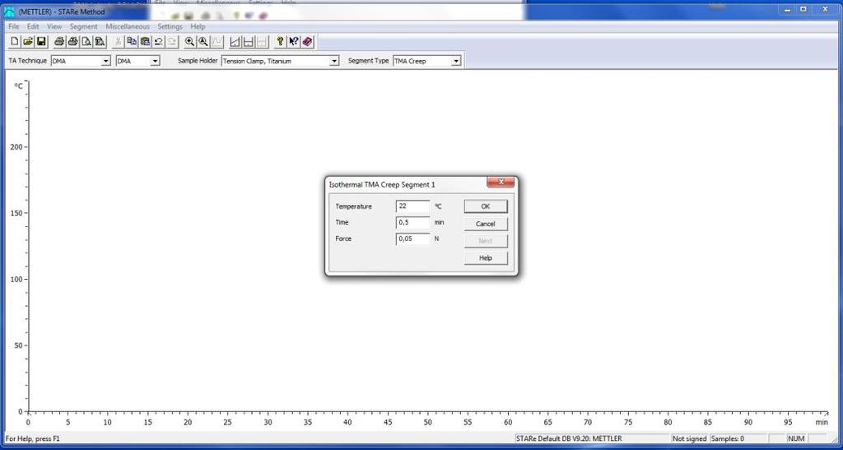
Task: Click the Temperature input field
Action: coord(413,206)
